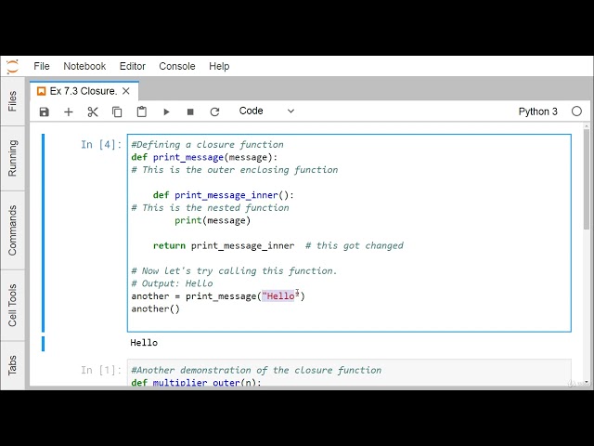Open the Running sidebar panel
This screenshot has width=594, height=446.
12,158
